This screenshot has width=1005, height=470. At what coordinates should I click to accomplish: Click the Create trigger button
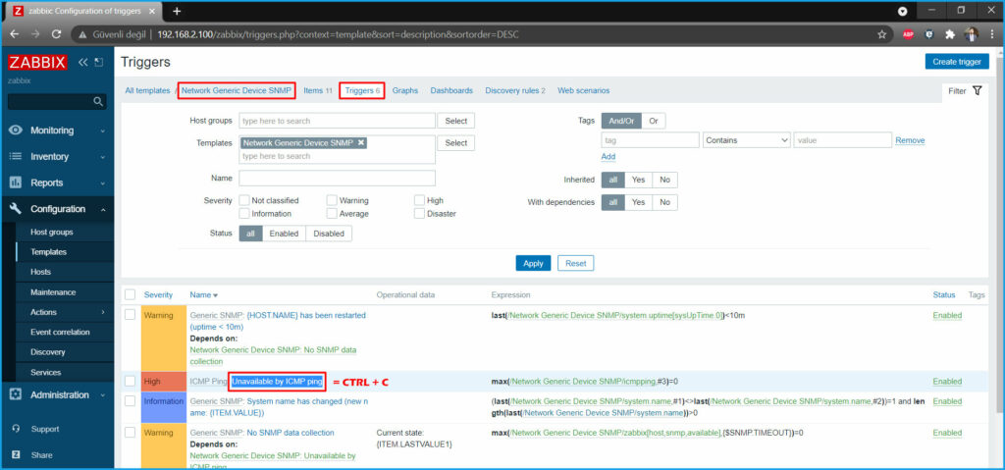(x=957, y=62)
